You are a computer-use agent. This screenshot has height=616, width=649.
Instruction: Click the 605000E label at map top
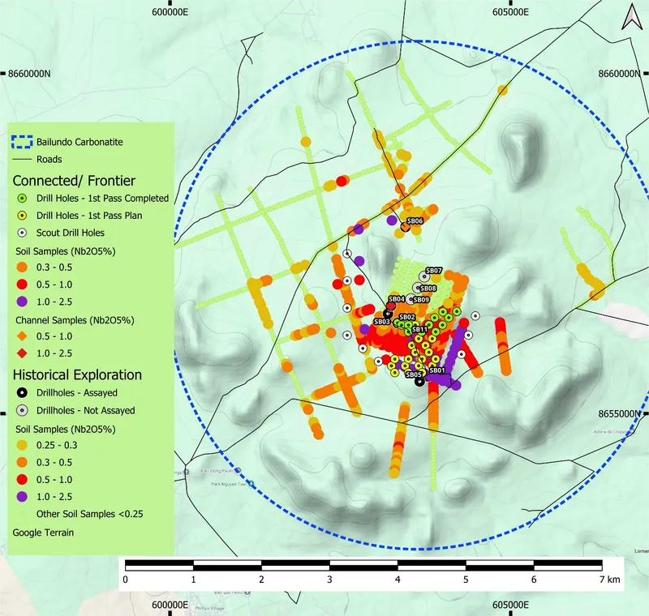[x=510, y=12]
